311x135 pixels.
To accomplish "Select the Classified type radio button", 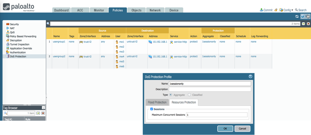I will point(189,95).
